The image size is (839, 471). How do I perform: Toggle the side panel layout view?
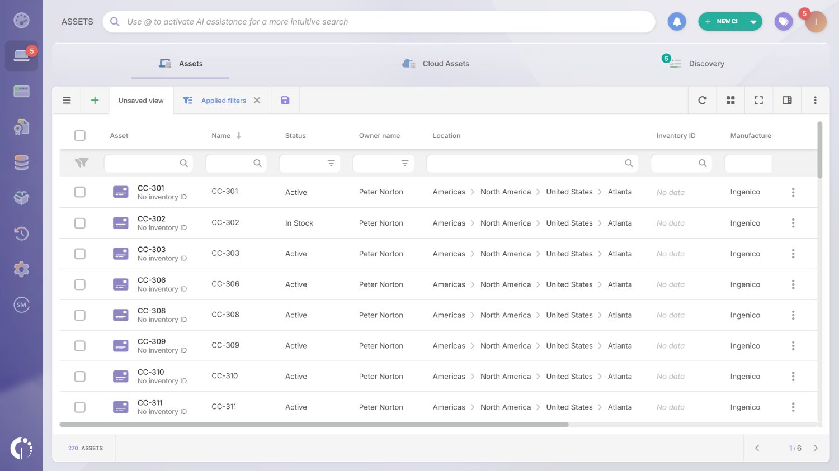787,100
